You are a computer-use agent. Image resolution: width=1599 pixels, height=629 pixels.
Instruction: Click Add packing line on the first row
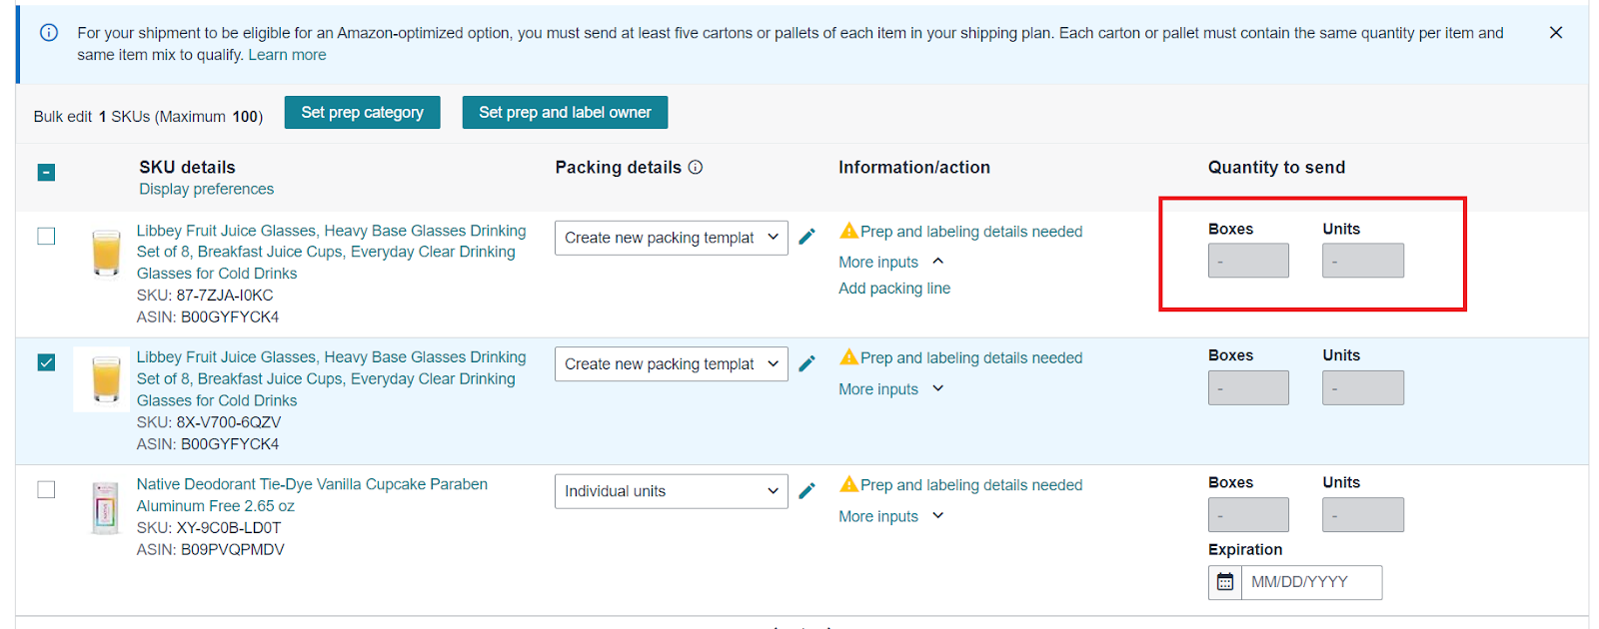tap(893, 288)
